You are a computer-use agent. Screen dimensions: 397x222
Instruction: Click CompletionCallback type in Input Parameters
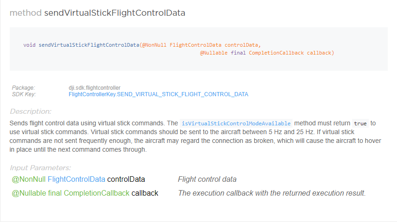(97, 193)
